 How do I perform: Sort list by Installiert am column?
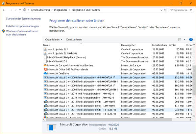click(160, 45)
